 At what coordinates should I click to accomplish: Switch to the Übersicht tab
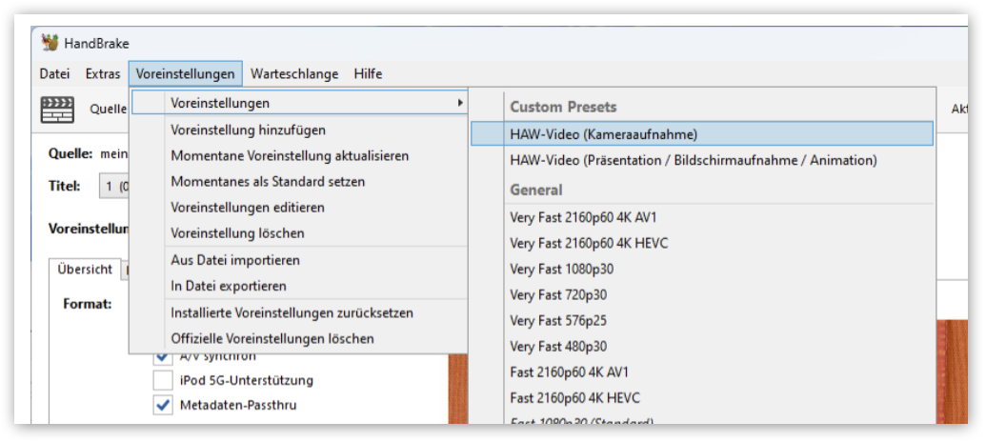(x=85, y=270)
